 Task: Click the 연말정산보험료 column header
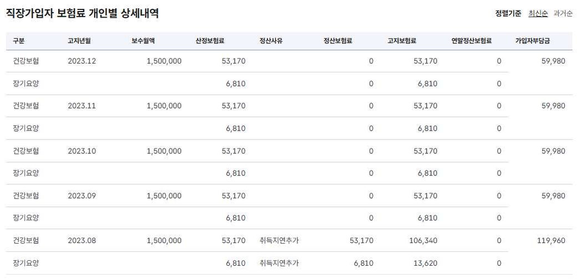(x=472, y=41)
